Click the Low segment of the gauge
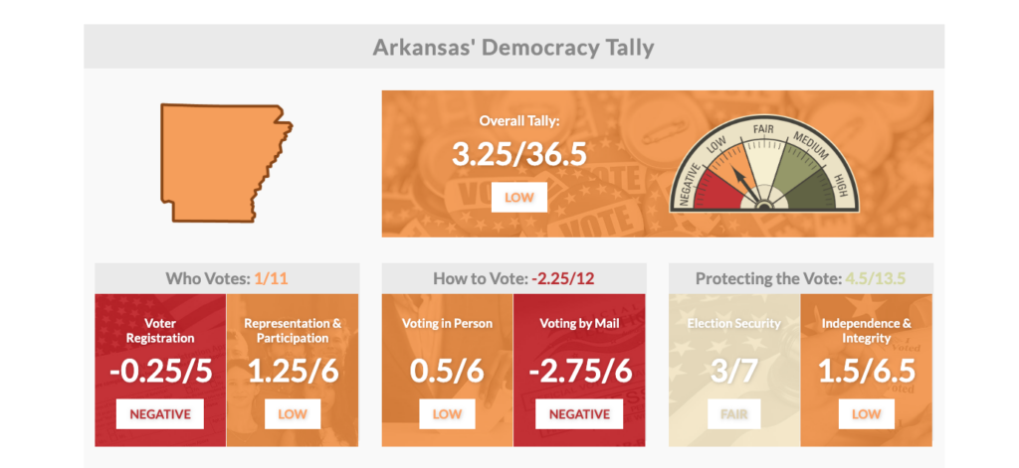The width and height of the screenshot is (1019, 468). pyautogui.click(x=729, y=162)
